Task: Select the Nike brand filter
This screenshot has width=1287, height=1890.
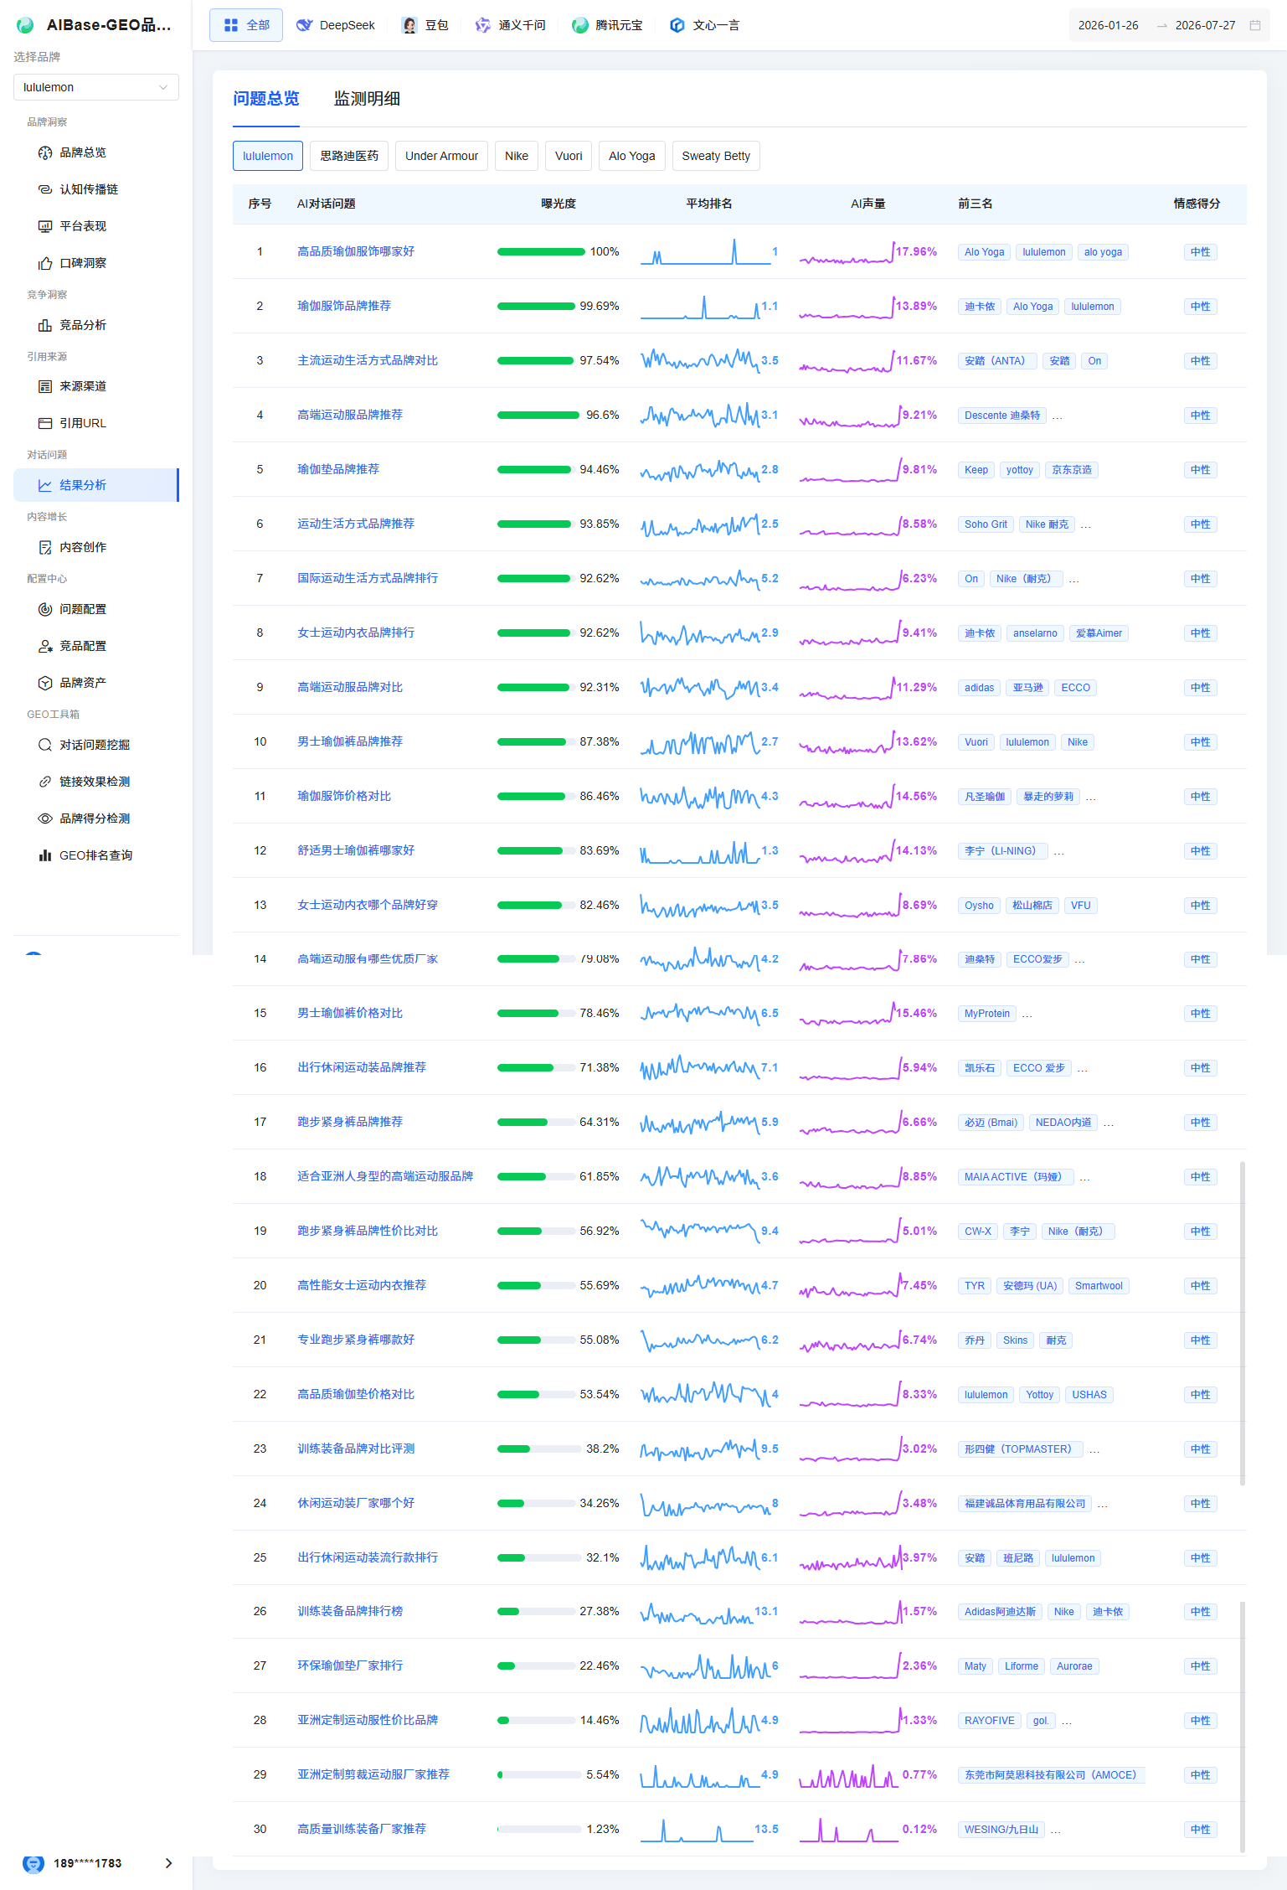Action: pyautogui.click(x=517, y=156)
